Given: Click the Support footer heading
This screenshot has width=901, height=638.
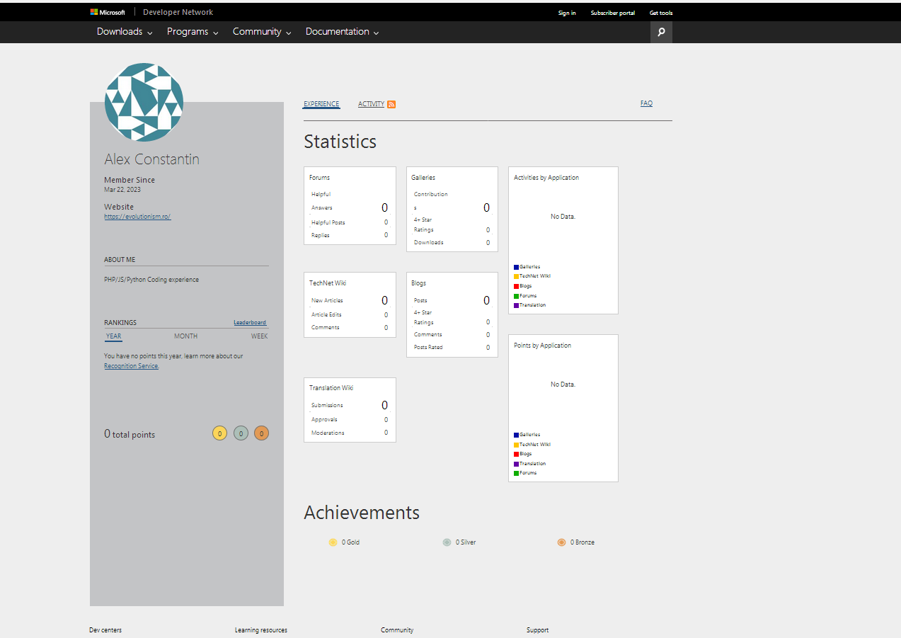Looking at the screenshot, I should pyautogui.click(x=537, y=630).
